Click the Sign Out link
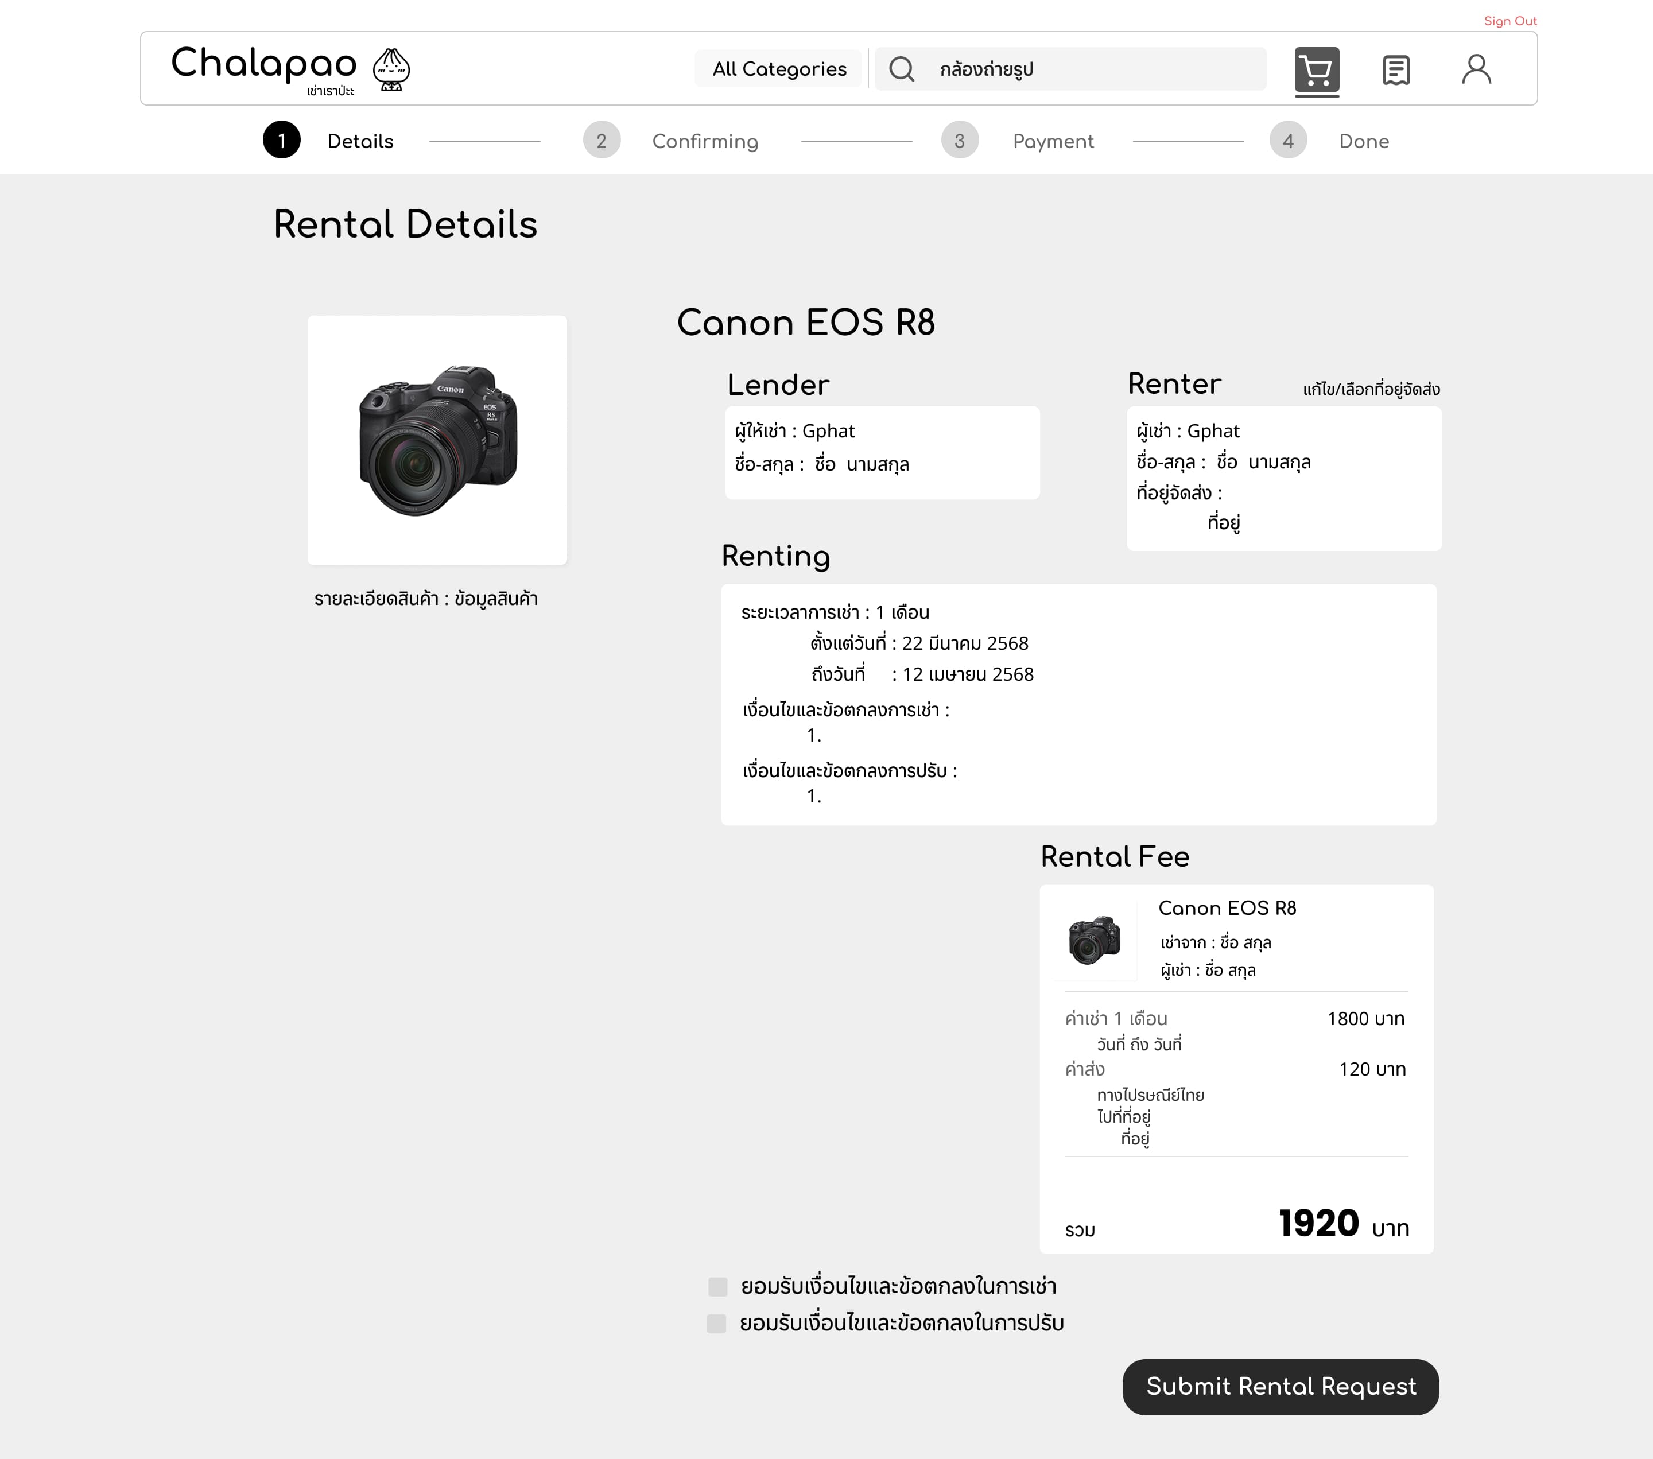 (x=1510, y=21)
